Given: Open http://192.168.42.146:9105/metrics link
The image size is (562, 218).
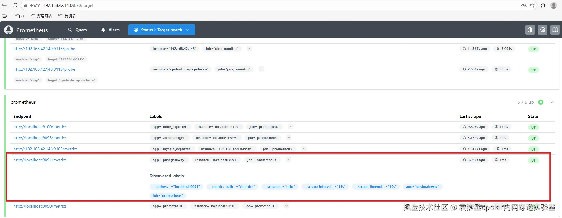Looking at the screenshot, I should 46,149.
